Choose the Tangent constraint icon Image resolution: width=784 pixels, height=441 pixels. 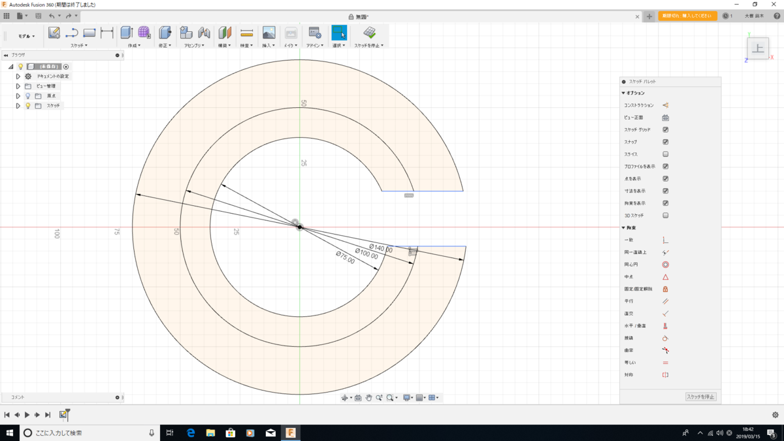tap(666, 338)
